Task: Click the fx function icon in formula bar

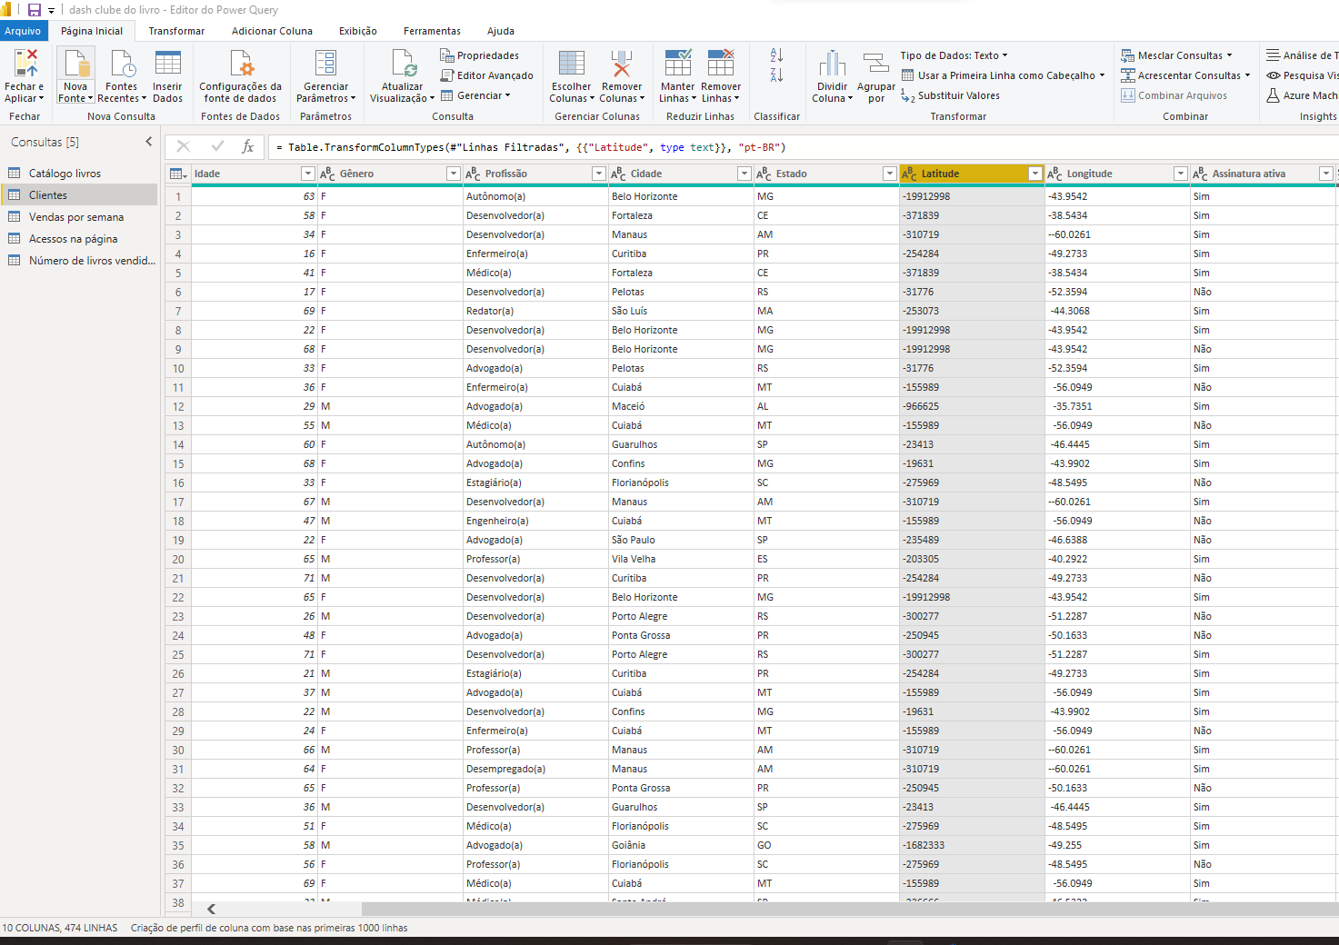Action: click(247, 146)
